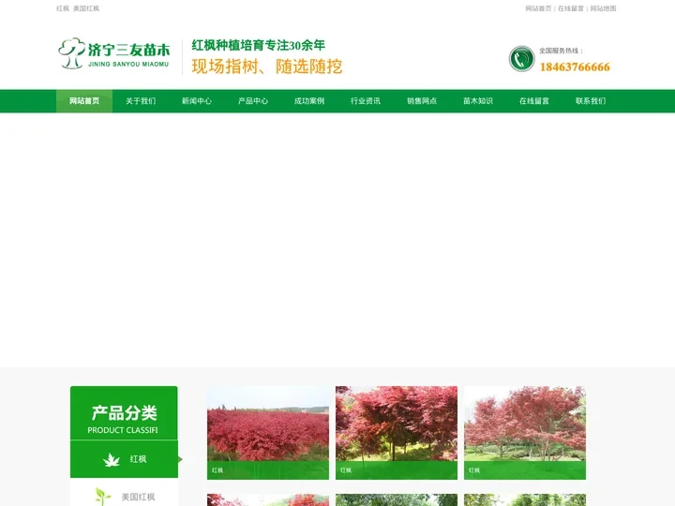
Task: Open 产品中心 in the nav bar
Action: (253, 101)
